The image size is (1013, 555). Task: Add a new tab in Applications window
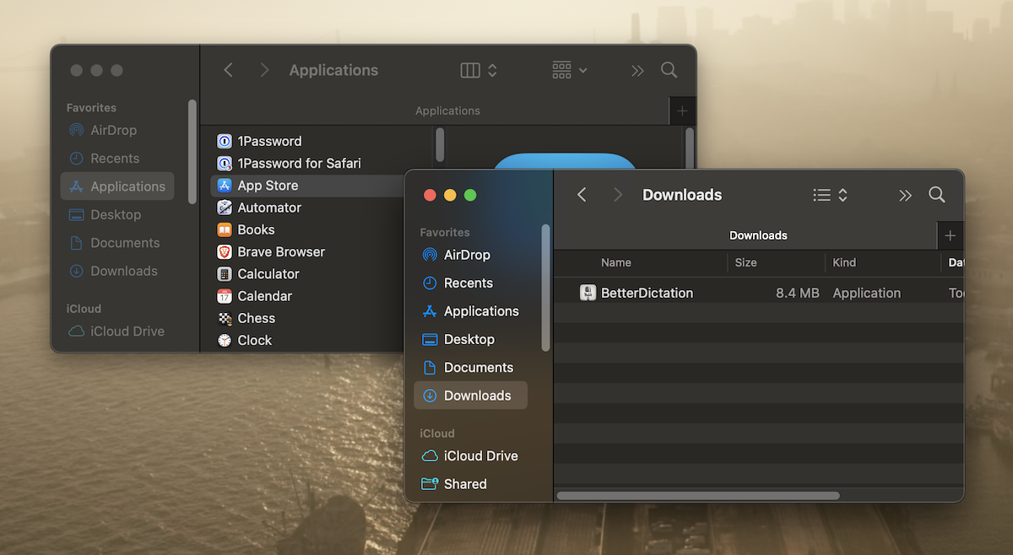click(x=682, y=110)
